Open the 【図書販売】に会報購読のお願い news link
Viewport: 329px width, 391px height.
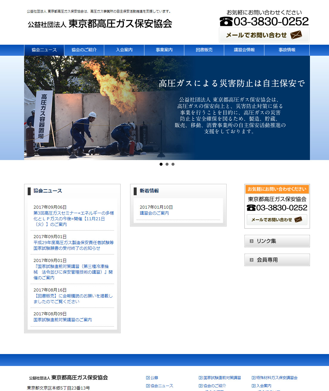pos(73,299)
